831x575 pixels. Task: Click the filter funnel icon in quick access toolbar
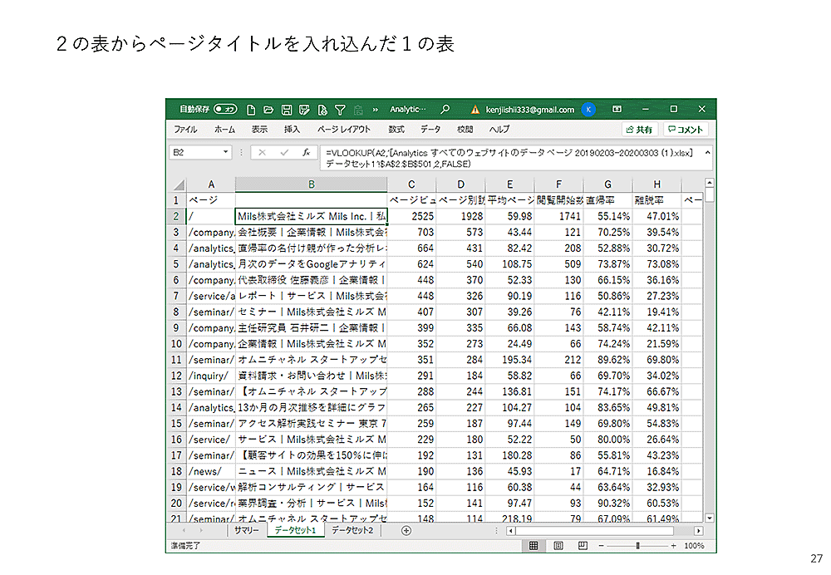coord(340,110)
